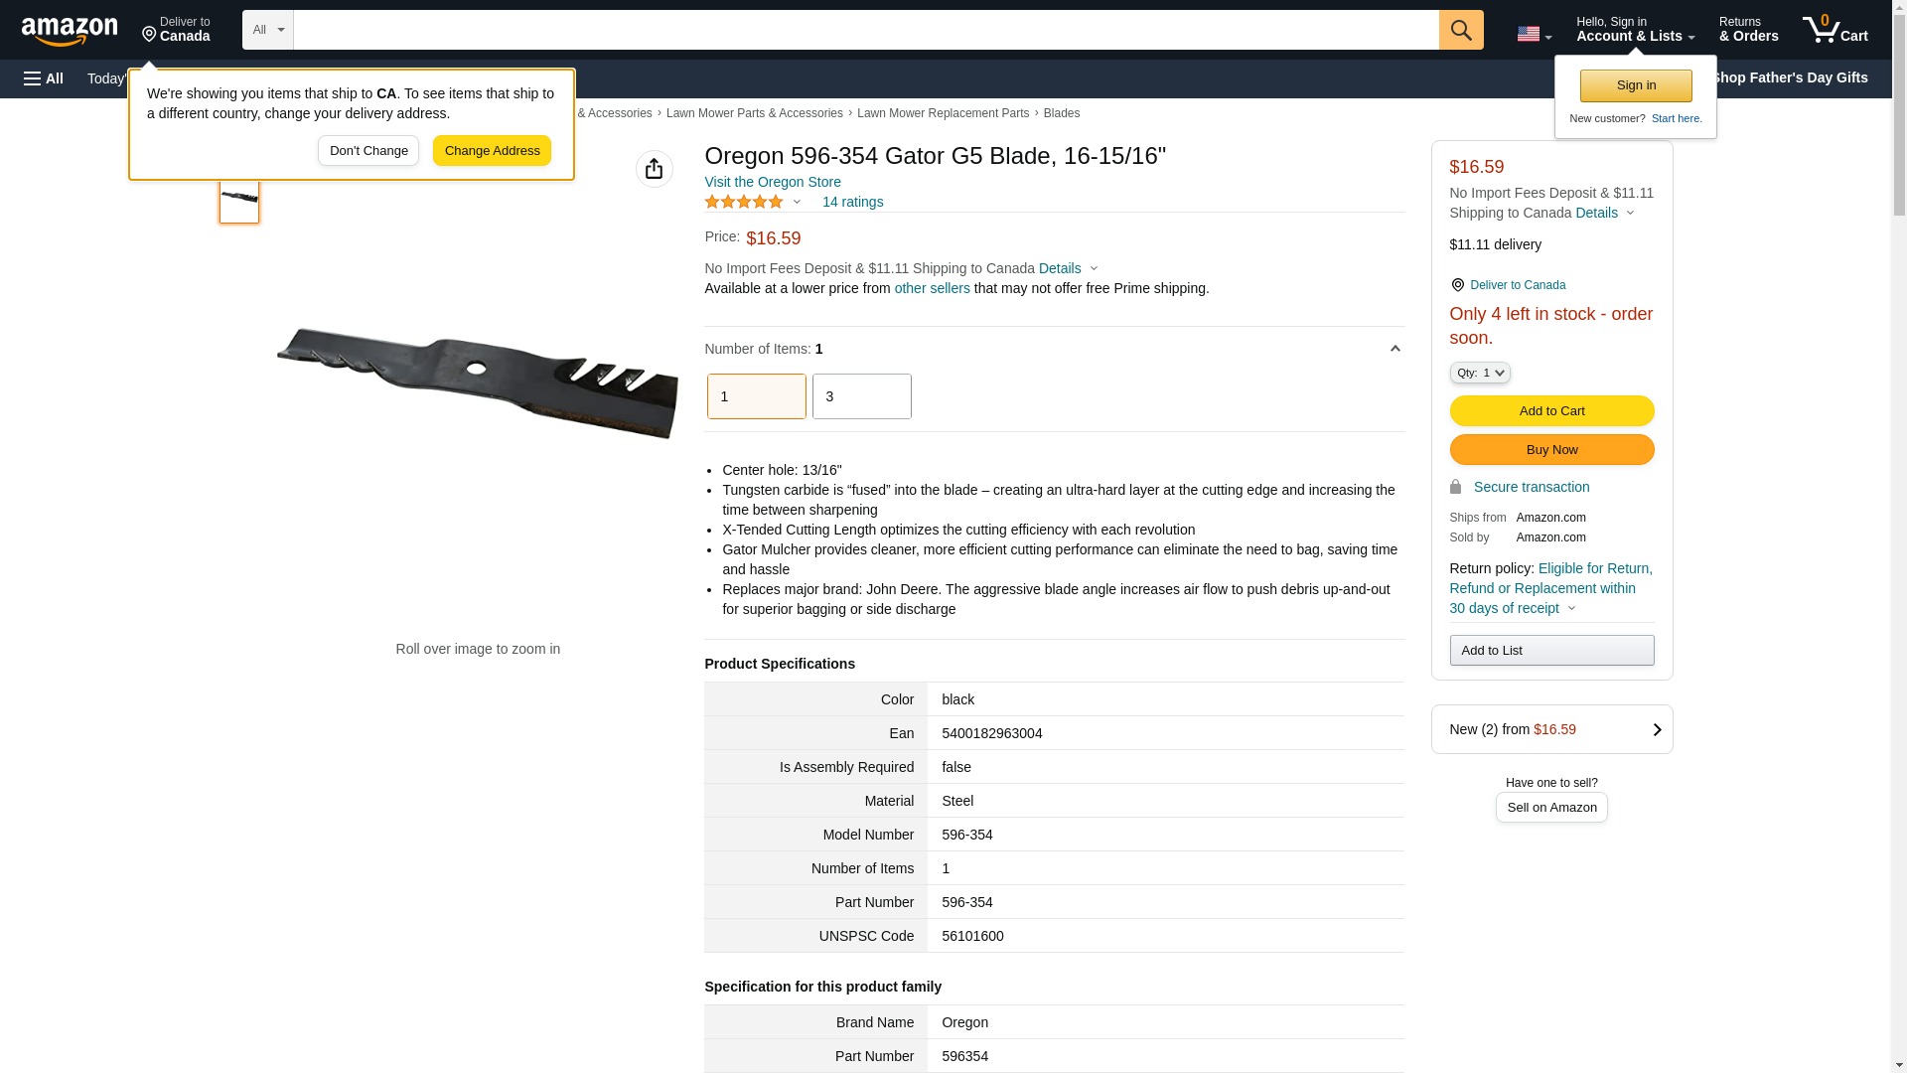Expand the New (2) from $16.59 offers
Viewport: 1907px width, 1073px height.
[x=1551, y=729]
